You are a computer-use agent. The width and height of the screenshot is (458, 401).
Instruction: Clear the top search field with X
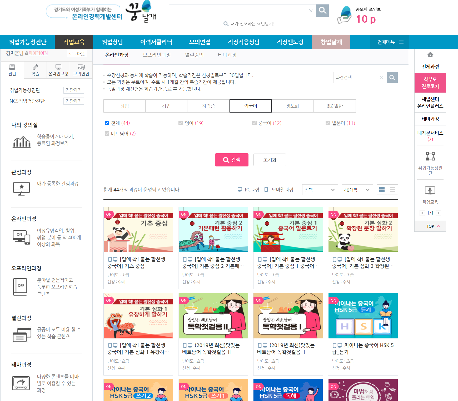(x=311, y=11)
